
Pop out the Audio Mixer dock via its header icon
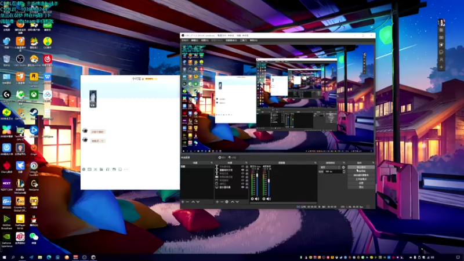315,163
